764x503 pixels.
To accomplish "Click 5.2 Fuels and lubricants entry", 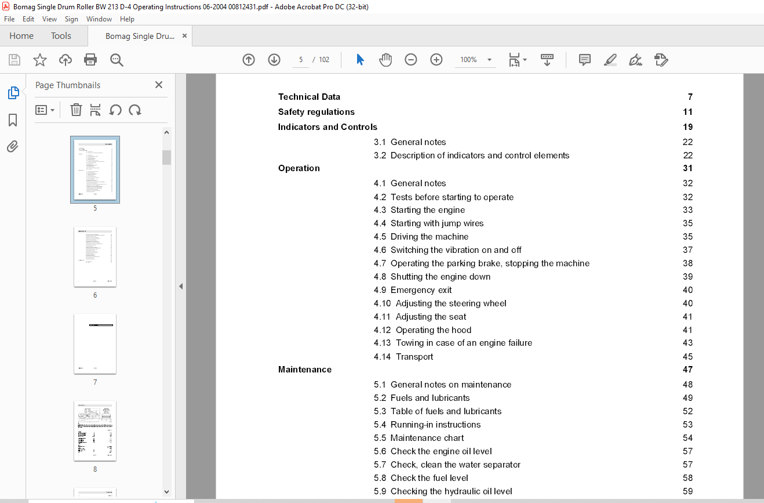I will 421,398.
